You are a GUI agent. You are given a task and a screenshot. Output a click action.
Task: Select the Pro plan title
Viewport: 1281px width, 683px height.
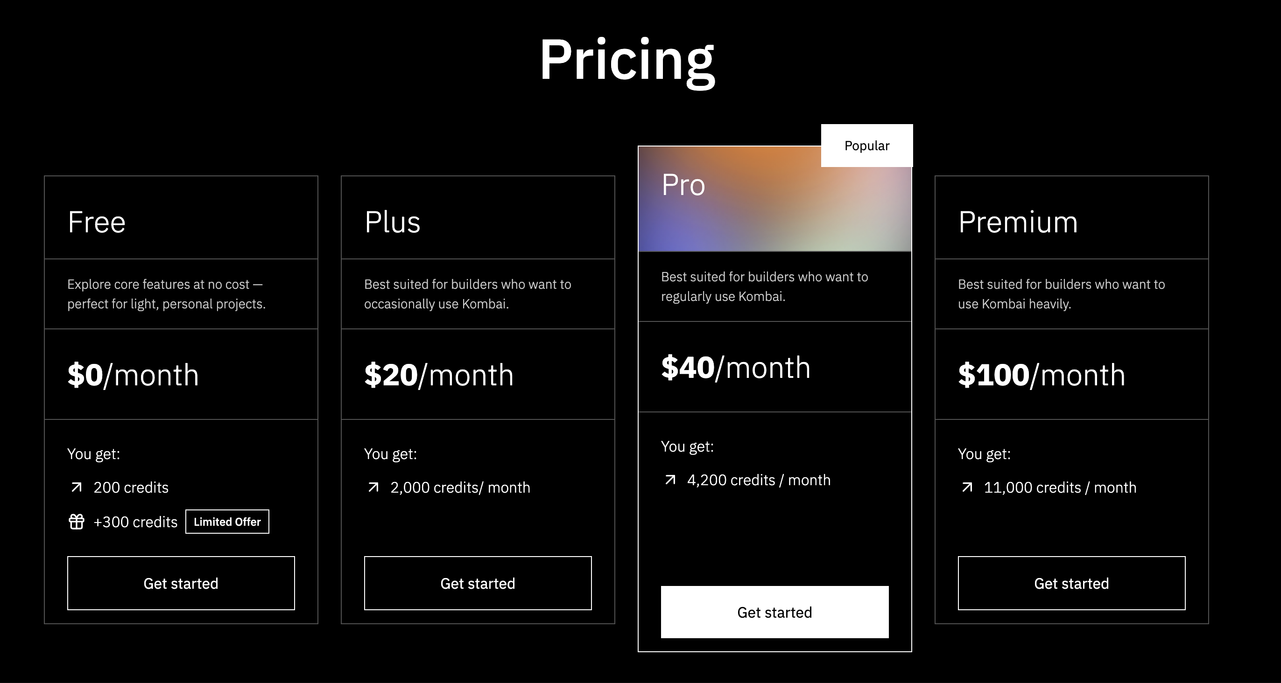click(x=683, y=184)
